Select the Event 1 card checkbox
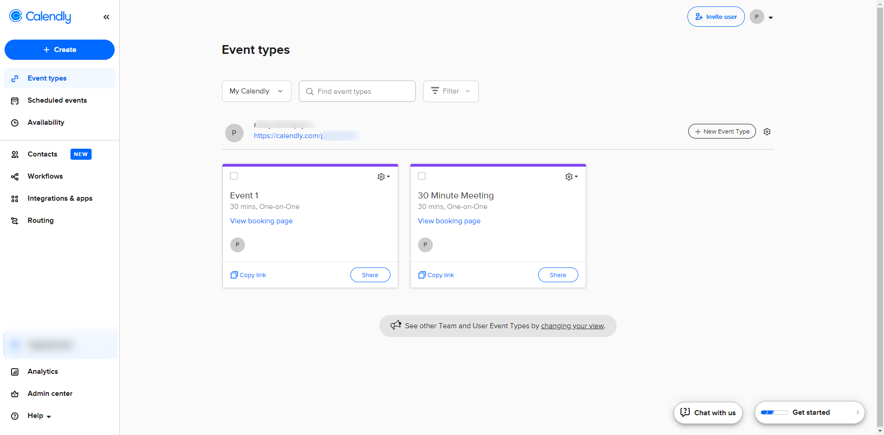 pyautogui.click(x=234, y=176)
